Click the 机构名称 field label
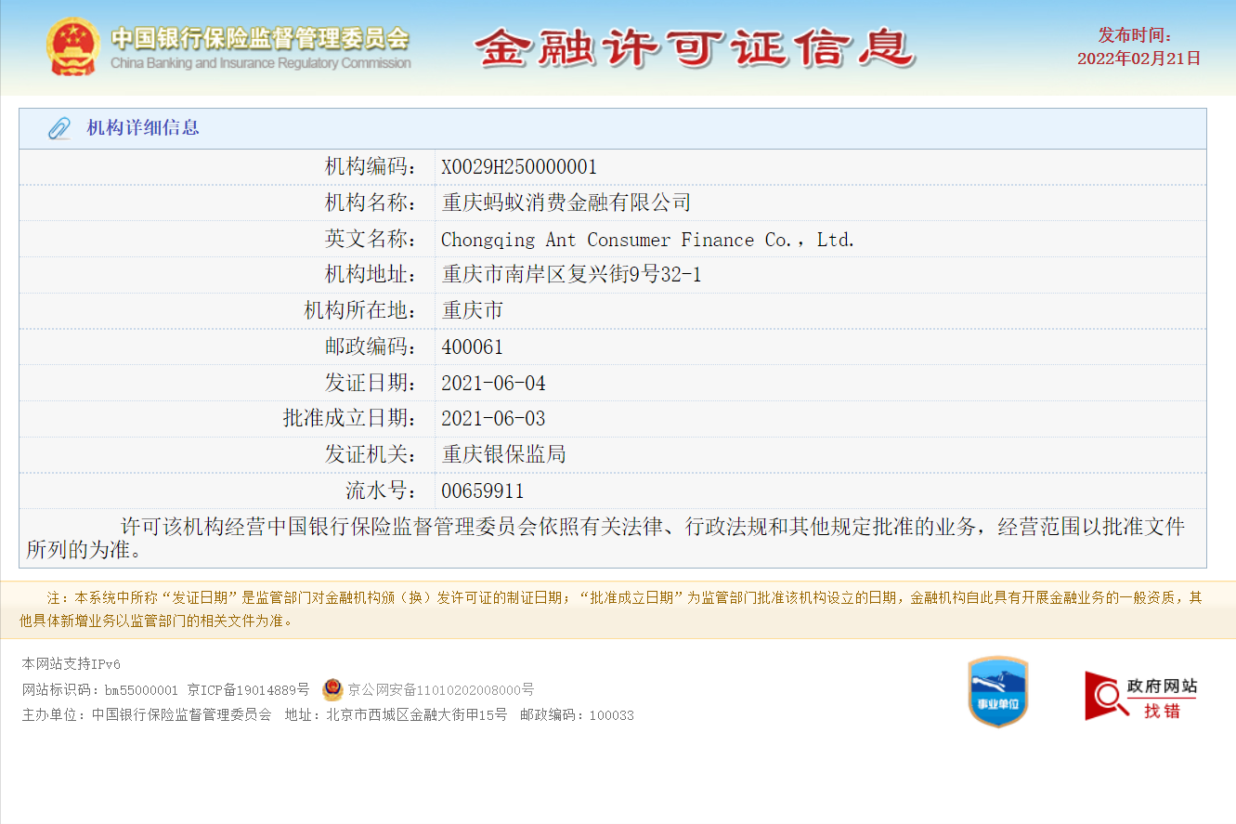The image size is (1236, 824). [371, 203]
